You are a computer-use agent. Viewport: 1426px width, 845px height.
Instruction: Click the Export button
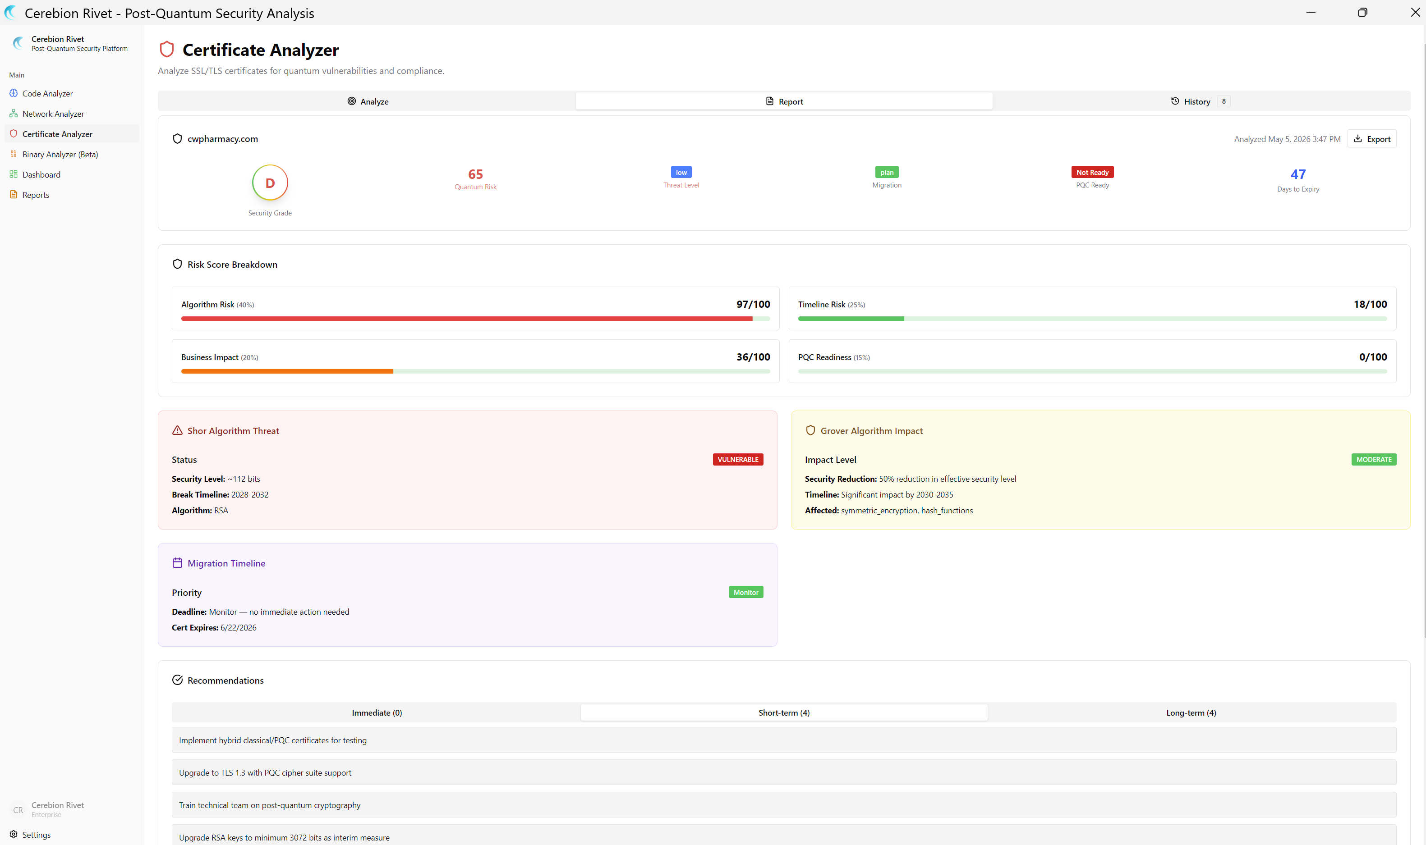click(1372, 138)
